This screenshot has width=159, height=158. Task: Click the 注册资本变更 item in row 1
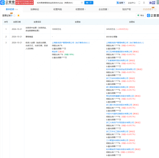[36, 29]
